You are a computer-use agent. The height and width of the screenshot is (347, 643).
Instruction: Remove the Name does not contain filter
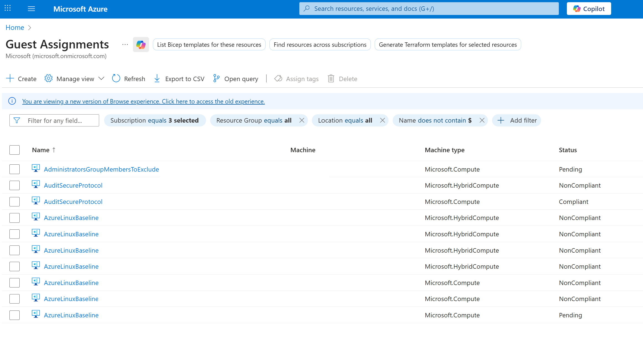coord(482,120)
